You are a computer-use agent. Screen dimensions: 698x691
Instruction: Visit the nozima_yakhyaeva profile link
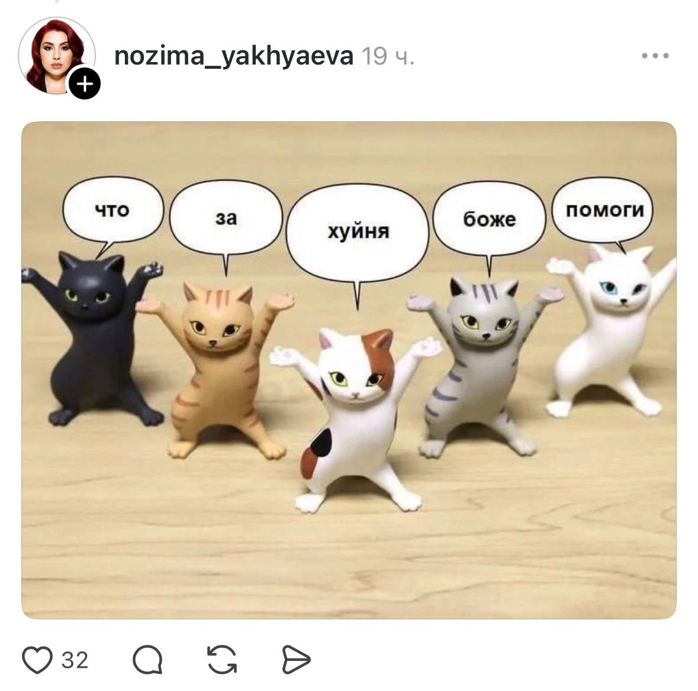pyautogui.click(x=234, y=56)
